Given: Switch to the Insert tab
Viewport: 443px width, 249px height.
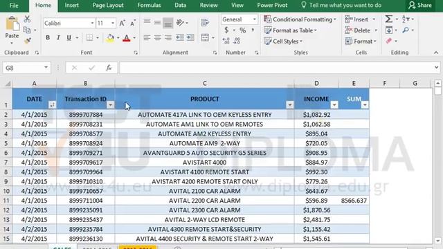Looking at the screenshot, I should click(x=71, y=6).
